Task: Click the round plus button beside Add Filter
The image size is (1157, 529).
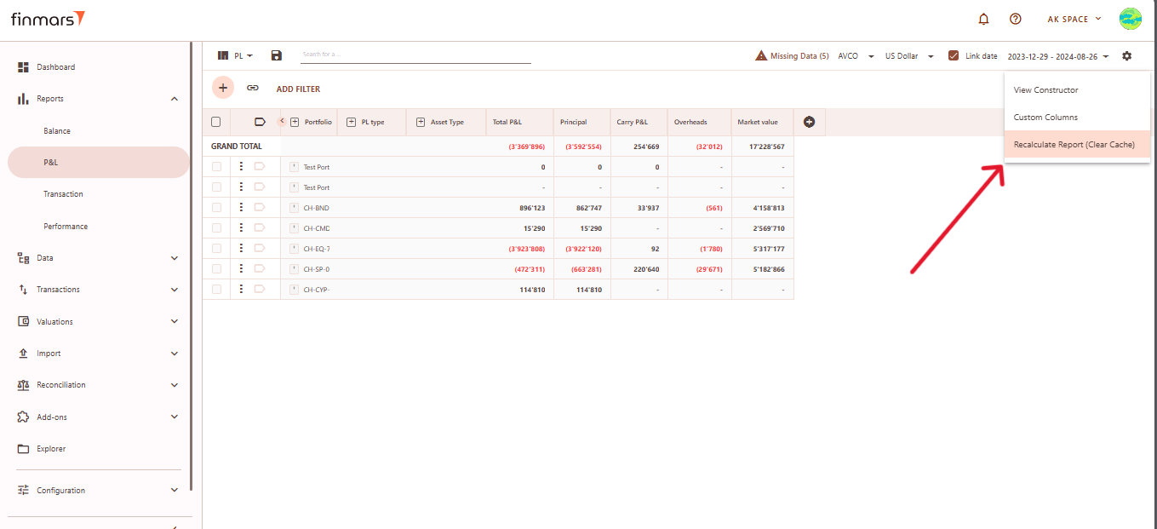Action: tap(222, 88)
